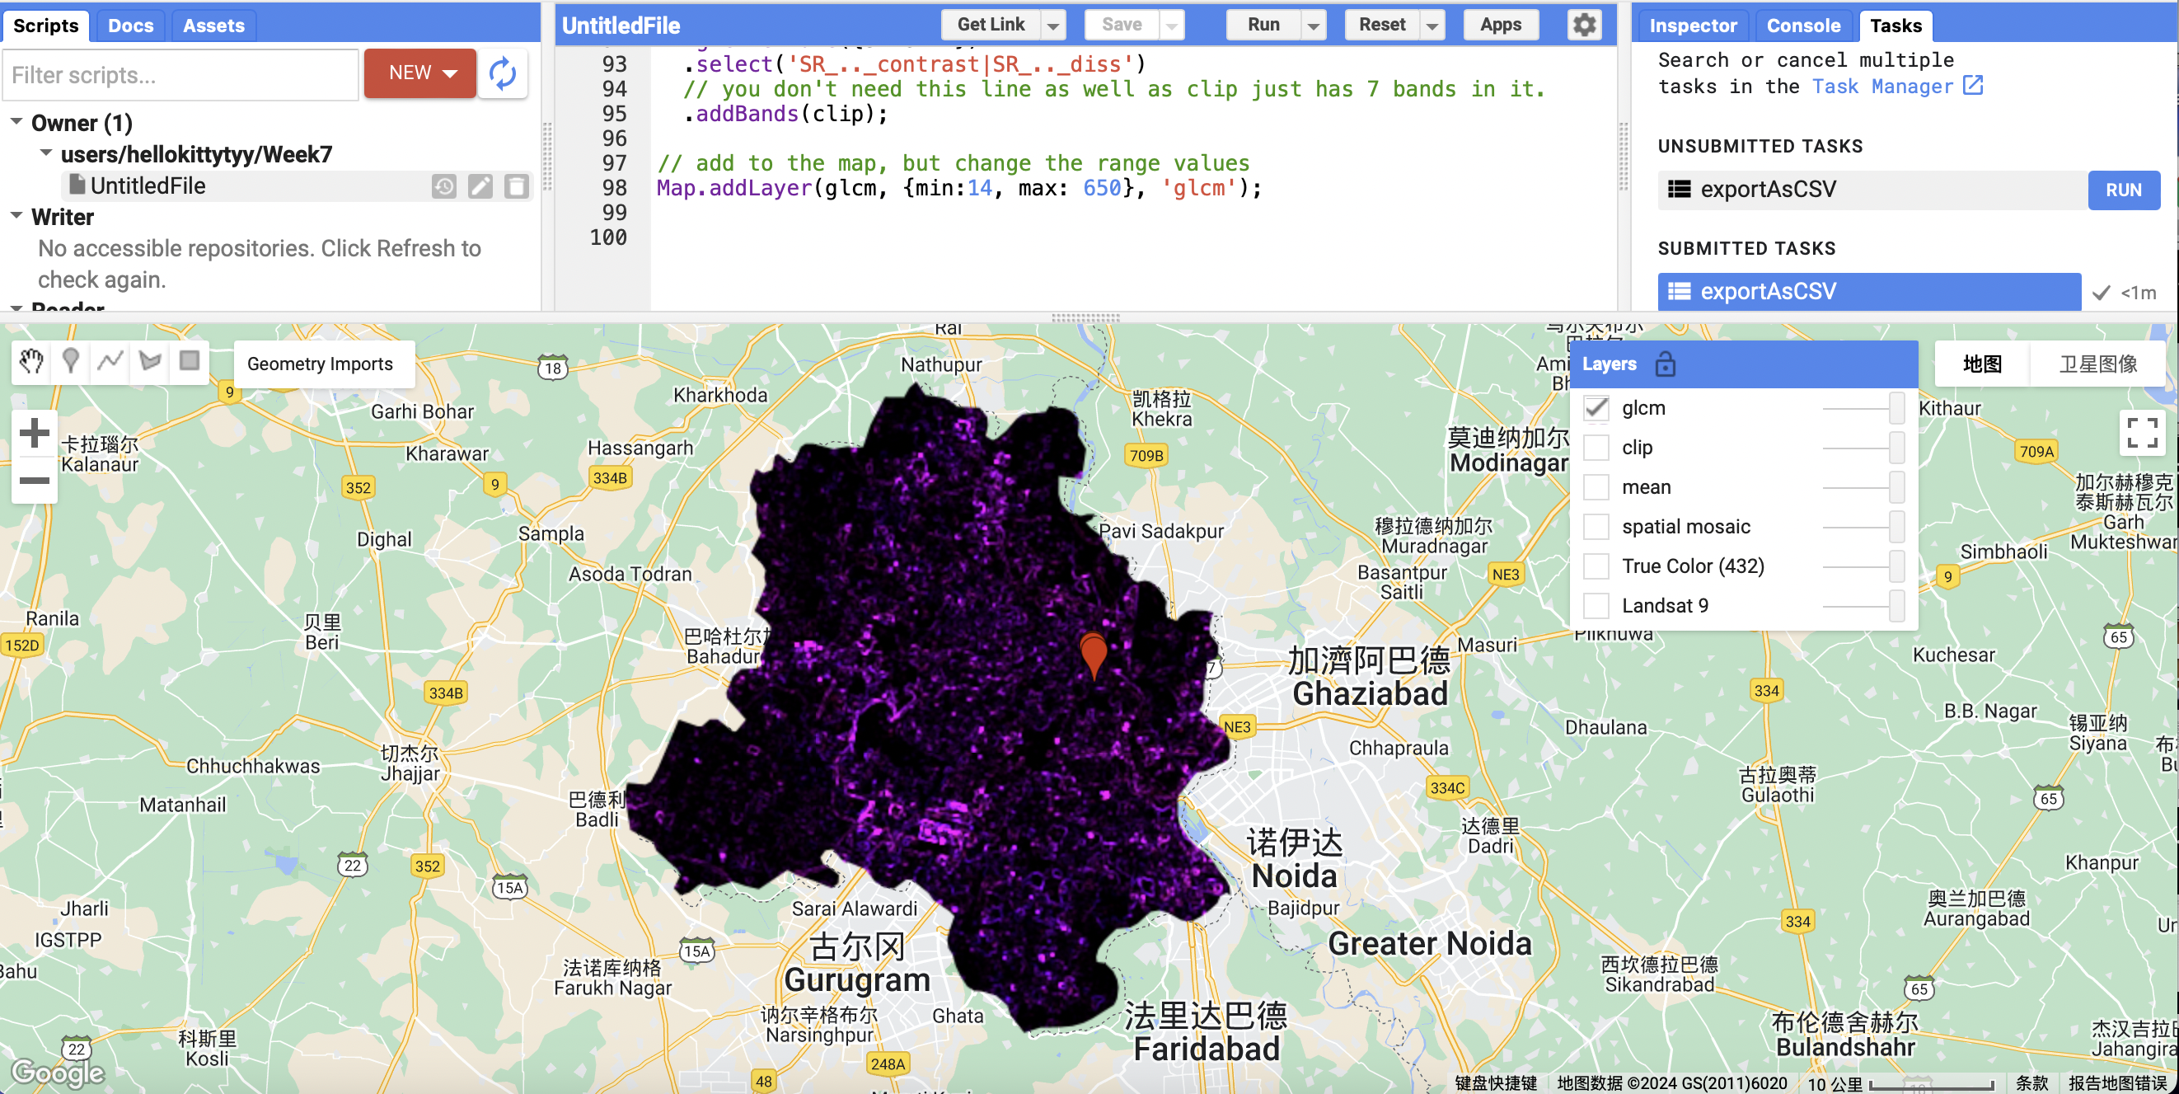Switch to the Scripts tab

(45, 26)
